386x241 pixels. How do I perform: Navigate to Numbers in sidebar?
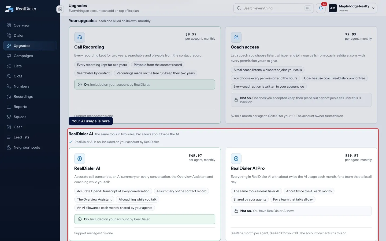[30, 86]
